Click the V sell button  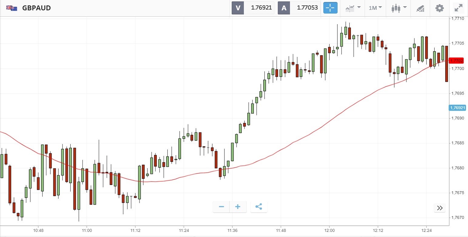coord(238,8)
